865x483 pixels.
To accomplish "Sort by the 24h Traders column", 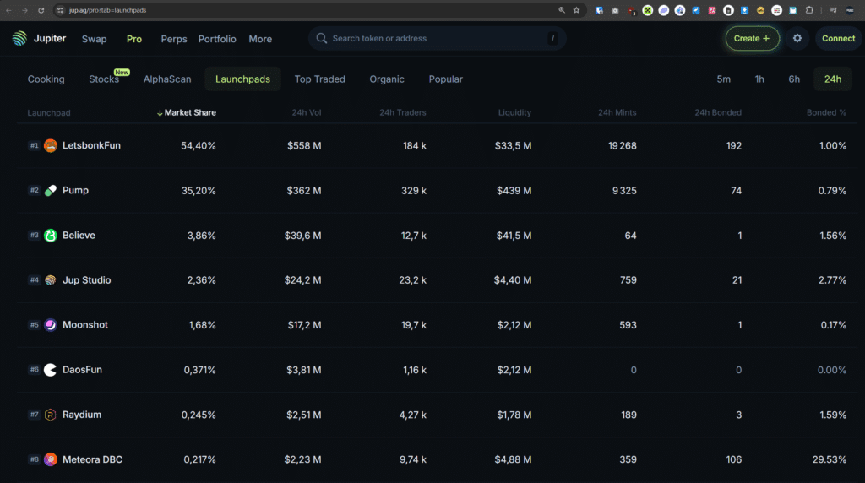I will [402, 112].
